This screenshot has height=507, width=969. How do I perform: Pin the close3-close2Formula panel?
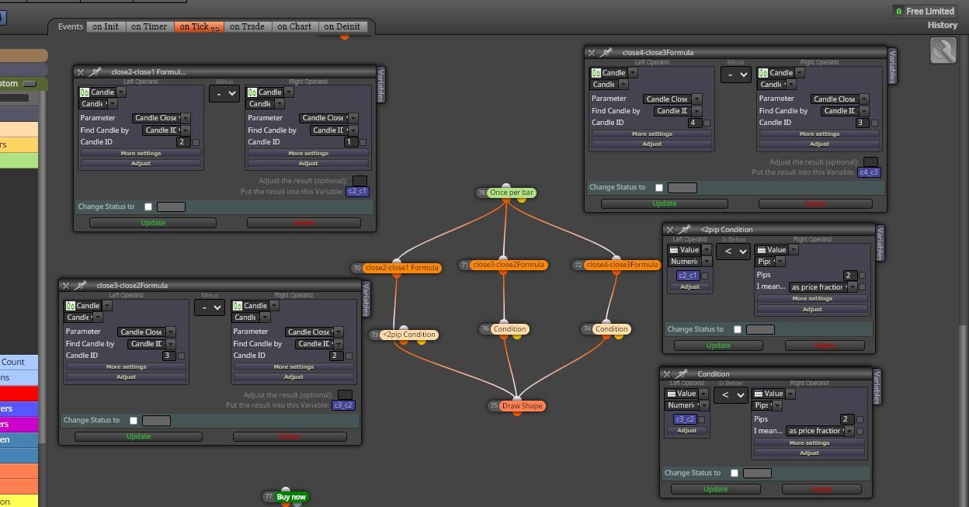click(80, 285)
